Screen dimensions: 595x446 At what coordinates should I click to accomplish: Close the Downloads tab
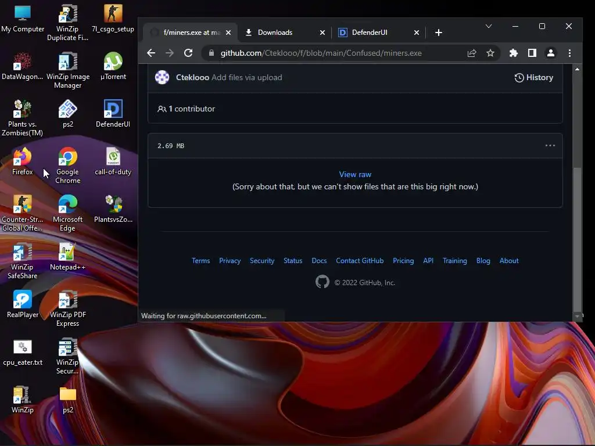322,33
